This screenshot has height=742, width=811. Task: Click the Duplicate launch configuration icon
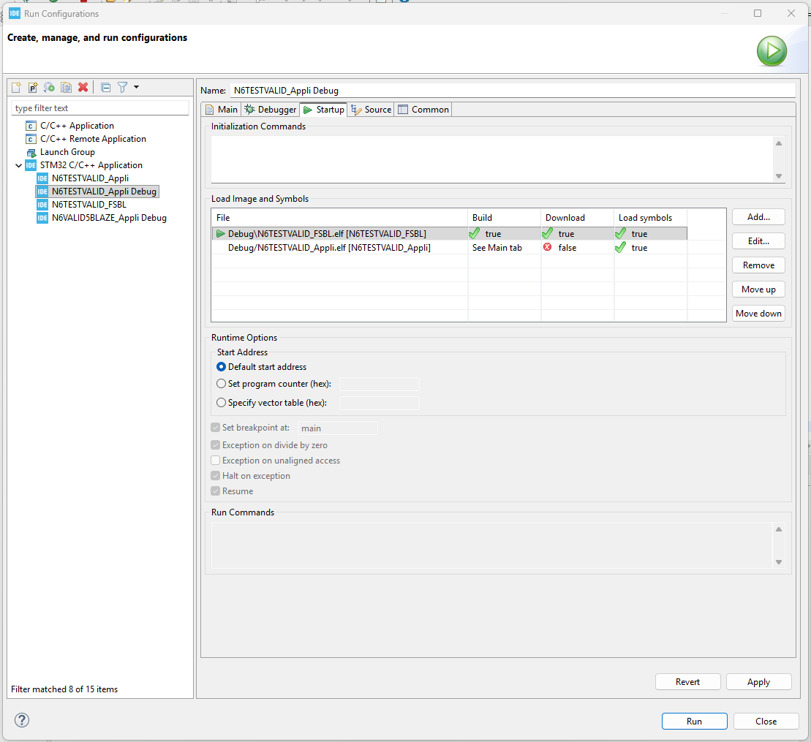pos(66,88)
